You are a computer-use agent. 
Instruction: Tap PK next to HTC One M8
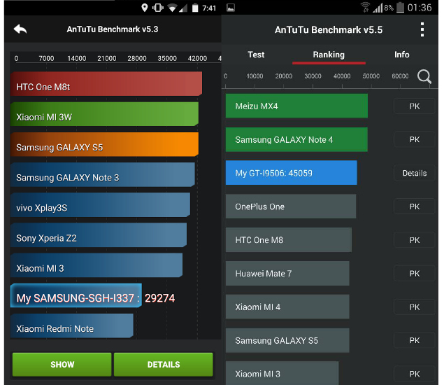click(x=414, y=240)
